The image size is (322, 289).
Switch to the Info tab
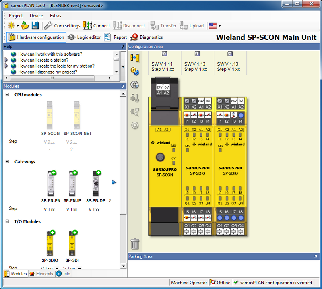[x=64, y=274]
